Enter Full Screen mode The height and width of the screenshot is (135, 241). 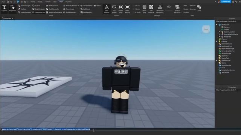[114, 9]
